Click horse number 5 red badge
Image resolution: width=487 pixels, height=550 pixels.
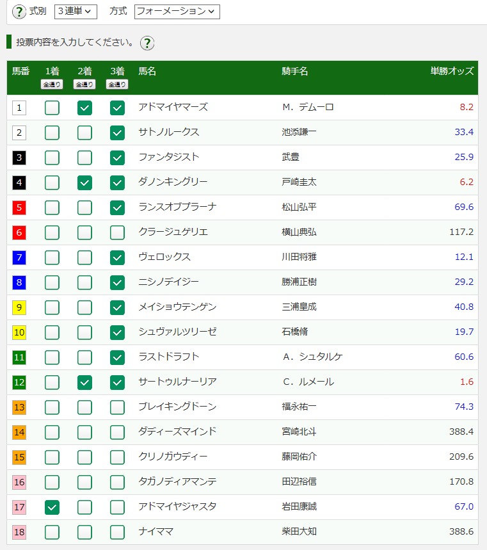pyautogui.click(x=19, y=207)
